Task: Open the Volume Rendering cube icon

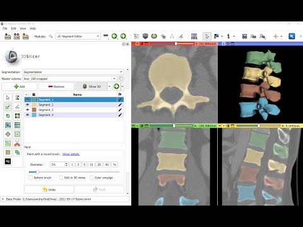Action: [x=145, y=37]
